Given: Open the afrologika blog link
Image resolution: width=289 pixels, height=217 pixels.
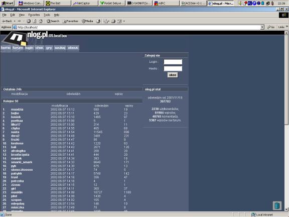Looking at the screenshot, I should click(18, 151).
